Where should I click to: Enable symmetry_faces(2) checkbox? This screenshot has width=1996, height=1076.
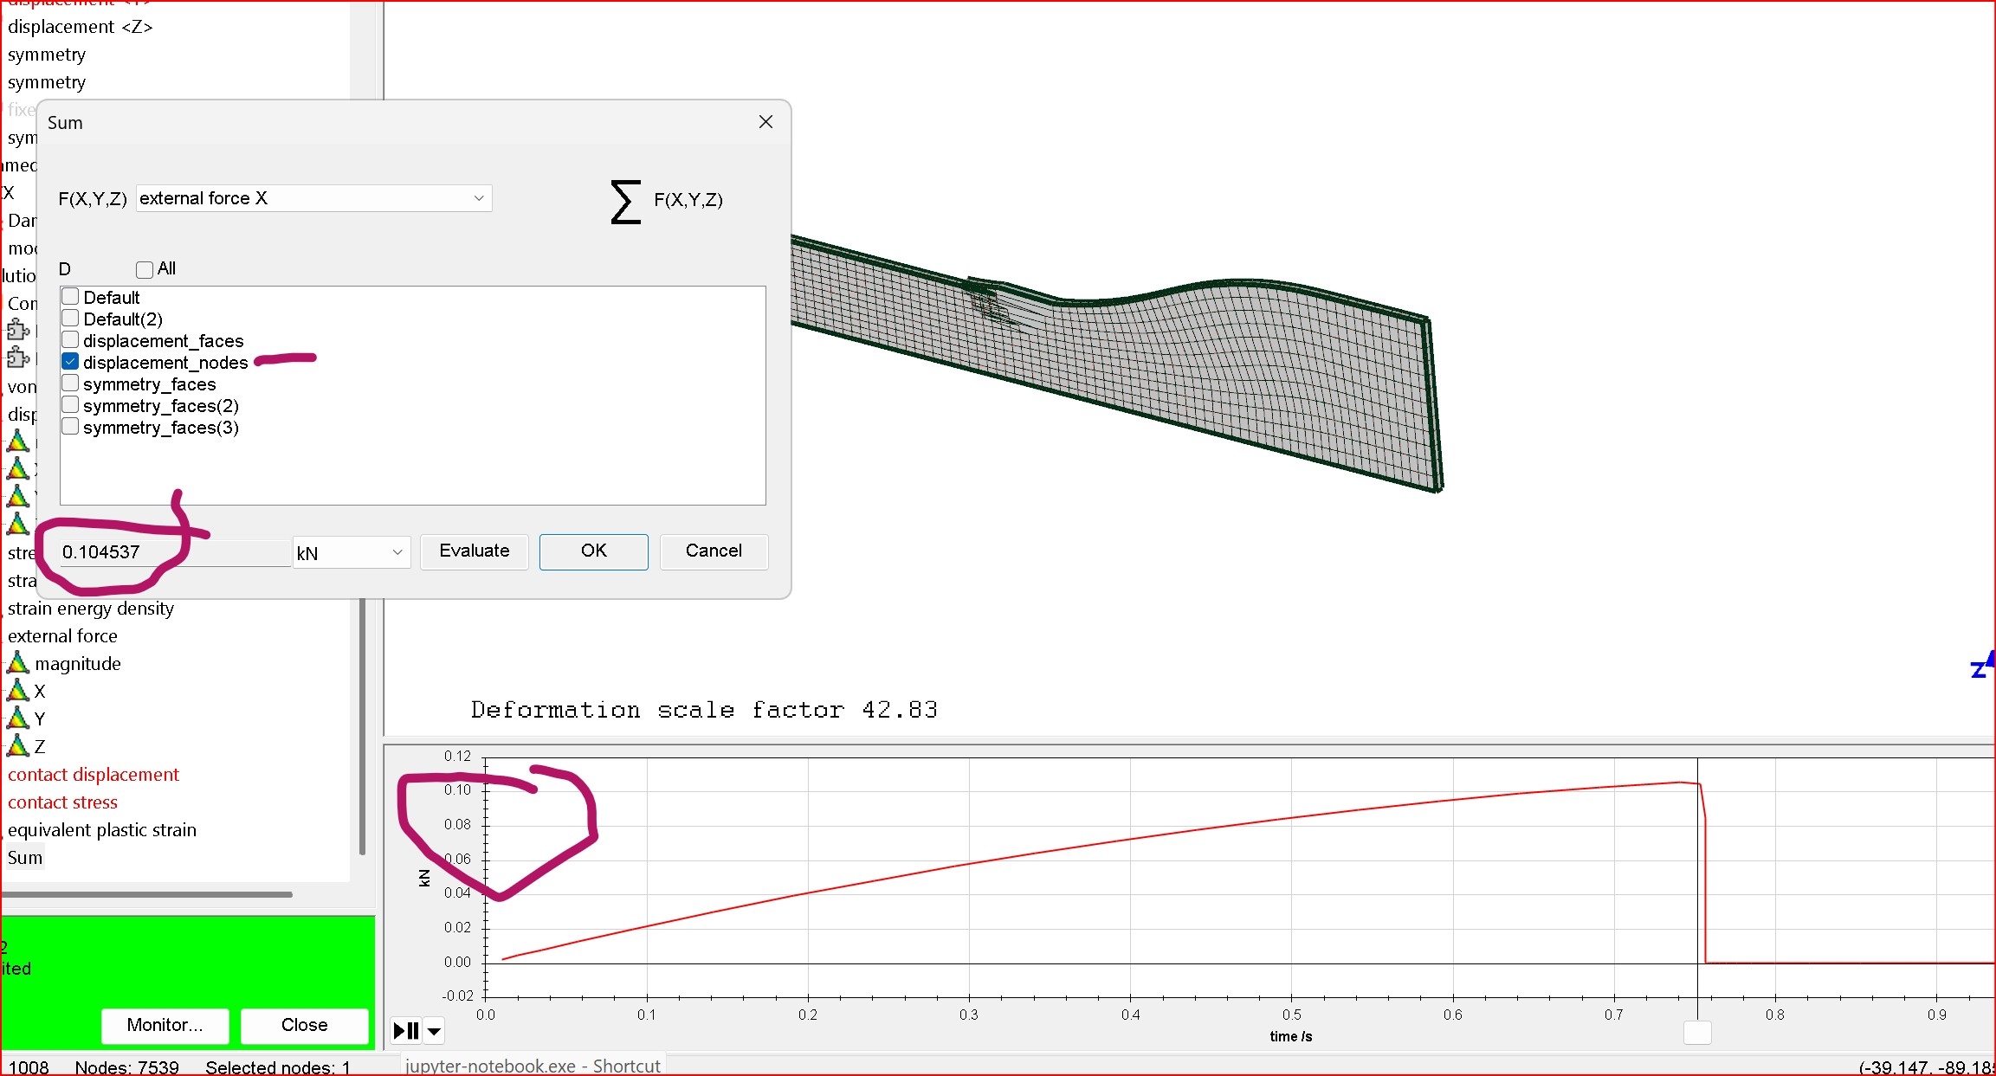(x=71, y=405)
